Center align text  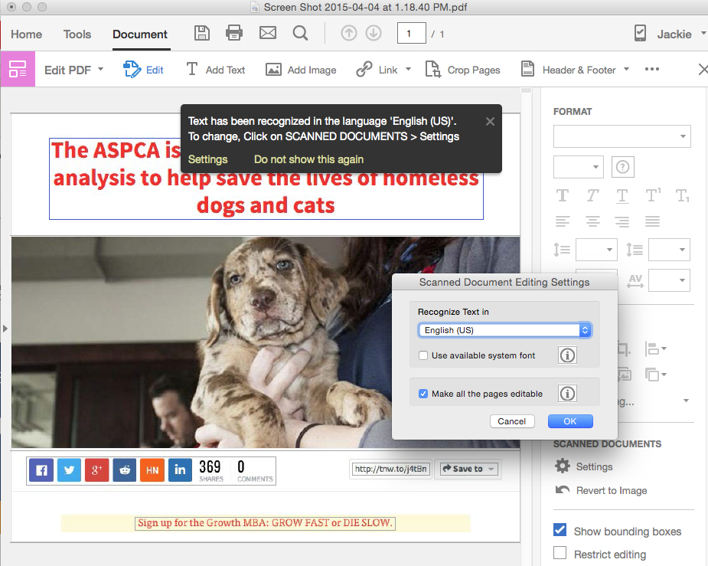592,221
